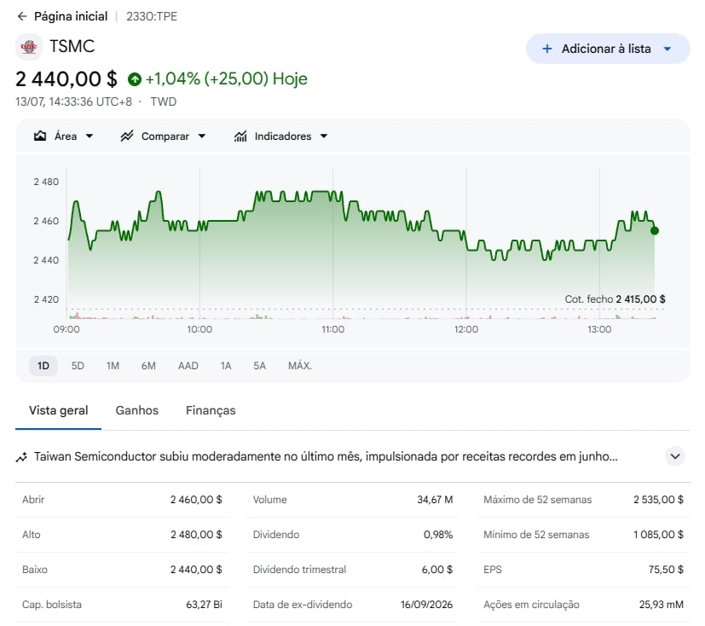This screenshot has height=626, width=705.
Task: Click the sparkle trend icon beside summary
Action: coord(21,457)
